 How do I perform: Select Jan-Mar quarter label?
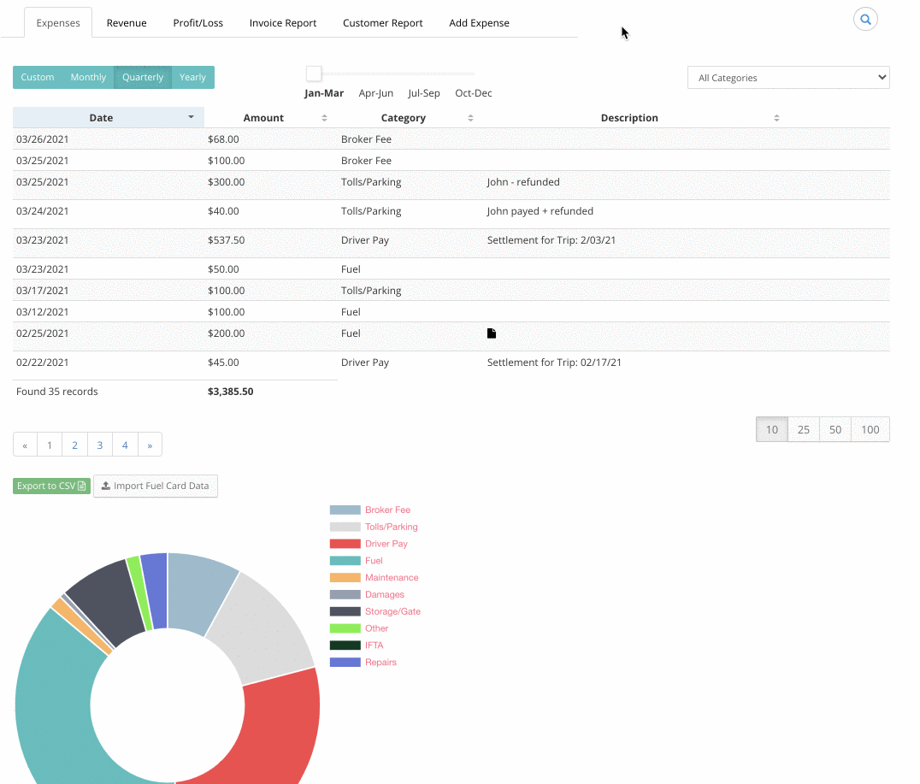coord(324,93)
